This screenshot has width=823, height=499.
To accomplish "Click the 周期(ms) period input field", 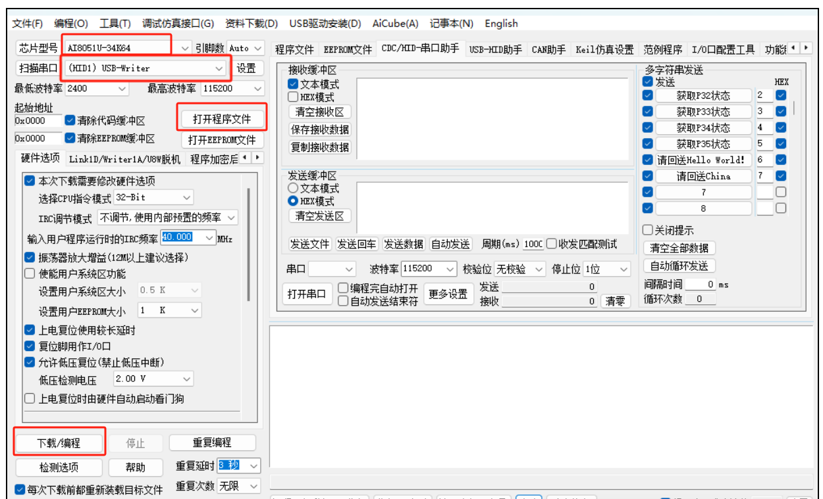I will 533,244.
